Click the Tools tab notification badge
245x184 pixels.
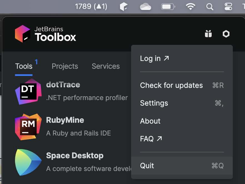pyautogui.click(x=35, y=62)
